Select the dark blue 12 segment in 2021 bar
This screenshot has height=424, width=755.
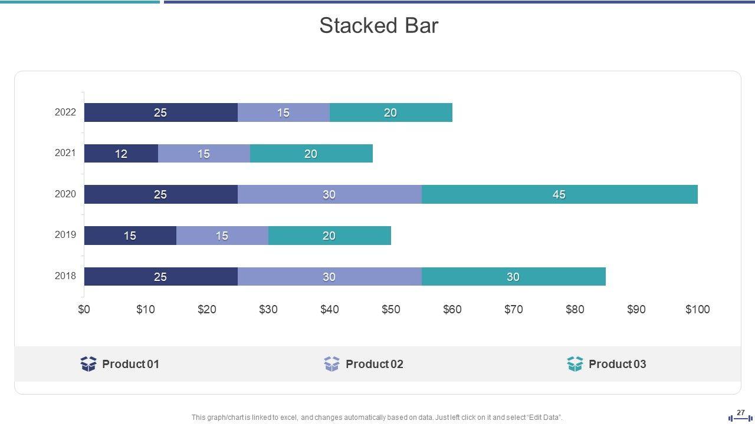click(x=121, y=154)
